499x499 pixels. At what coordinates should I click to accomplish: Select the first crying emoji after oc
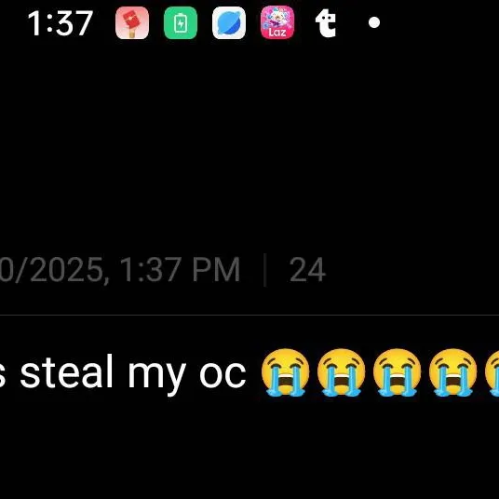click(x=285, y=372)
